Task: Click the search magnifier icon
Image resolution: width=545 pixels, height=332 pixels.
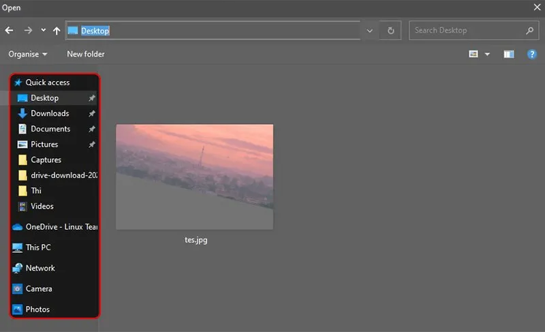Action: 529,31
